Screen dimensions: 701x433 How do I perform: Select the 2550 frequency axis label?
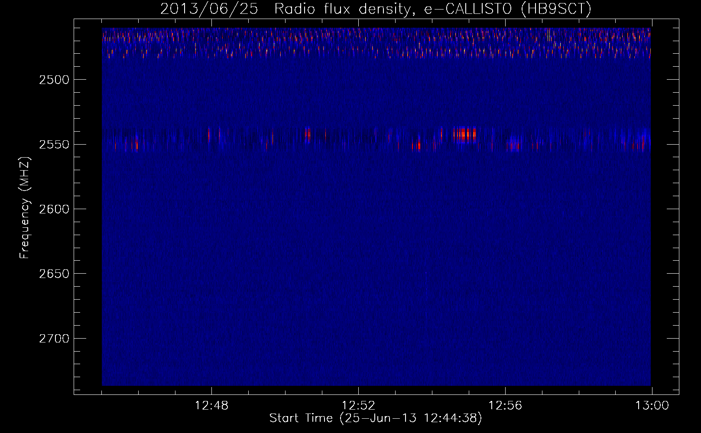tap(54, 144)
